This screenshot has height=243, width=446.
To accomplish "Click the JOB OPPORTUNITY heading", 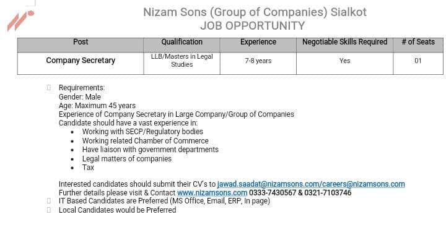I will tap(252, 26).
